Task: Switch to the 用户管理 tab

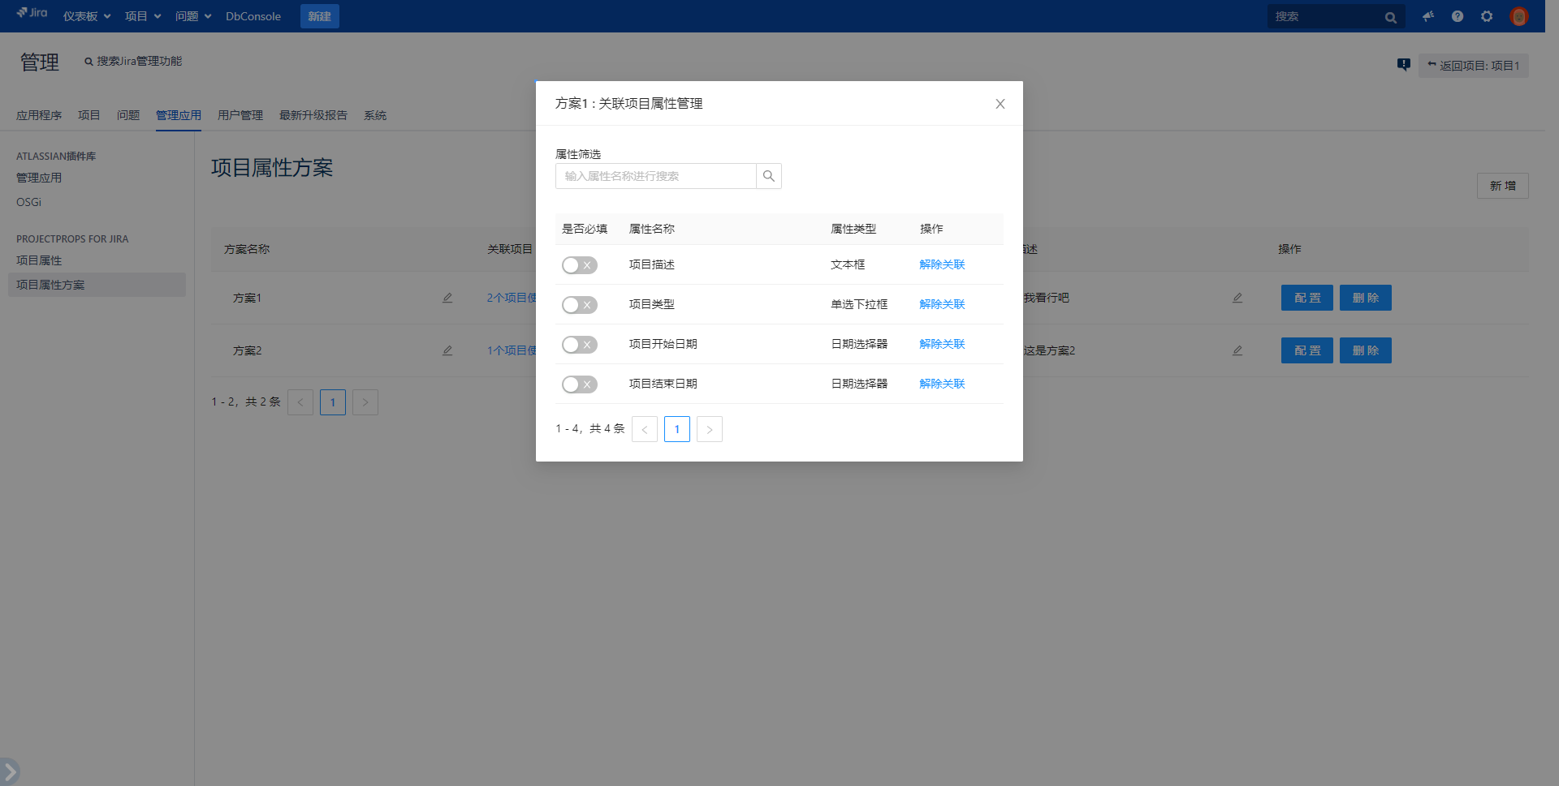Action: 240,115
